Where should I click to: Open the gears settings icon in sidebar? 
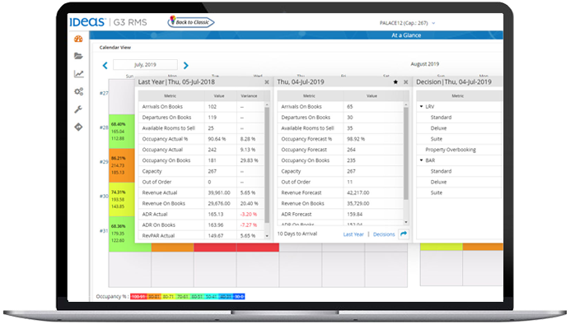point(78,91)
